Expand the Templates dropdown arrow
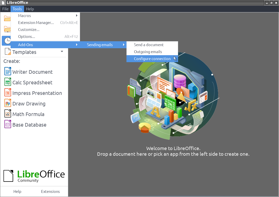This screenshot has width=279, height=197. pyautogui.click(x=62, y=51)
